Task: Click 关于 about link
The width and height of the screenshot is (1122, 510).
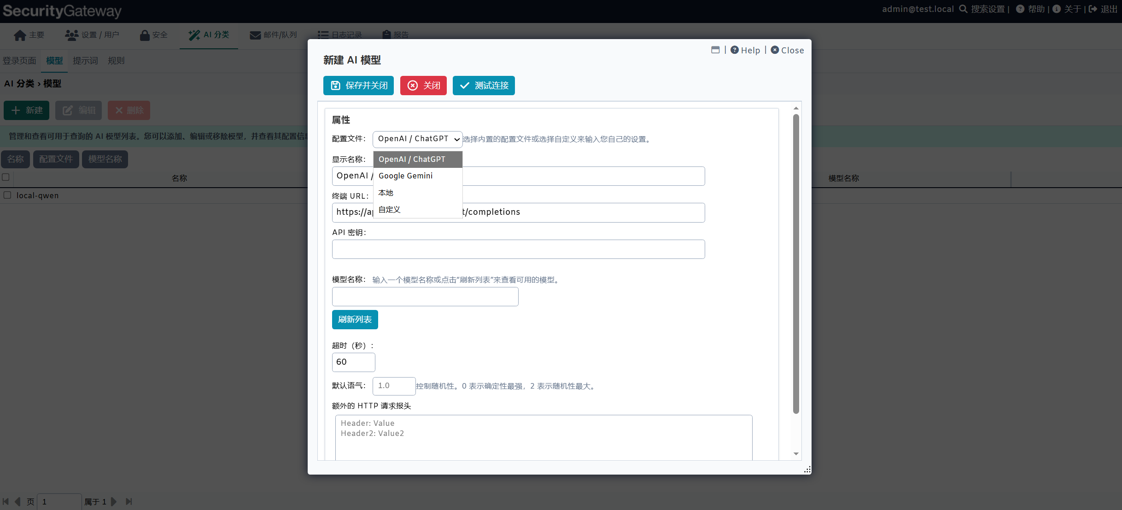Action: click(1067, 9)
